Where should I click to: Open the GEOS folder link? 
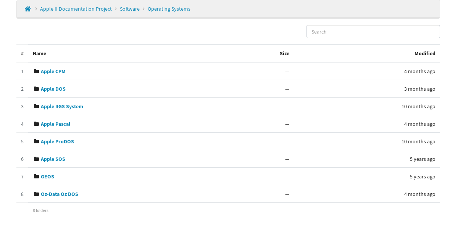pos(47,176)
